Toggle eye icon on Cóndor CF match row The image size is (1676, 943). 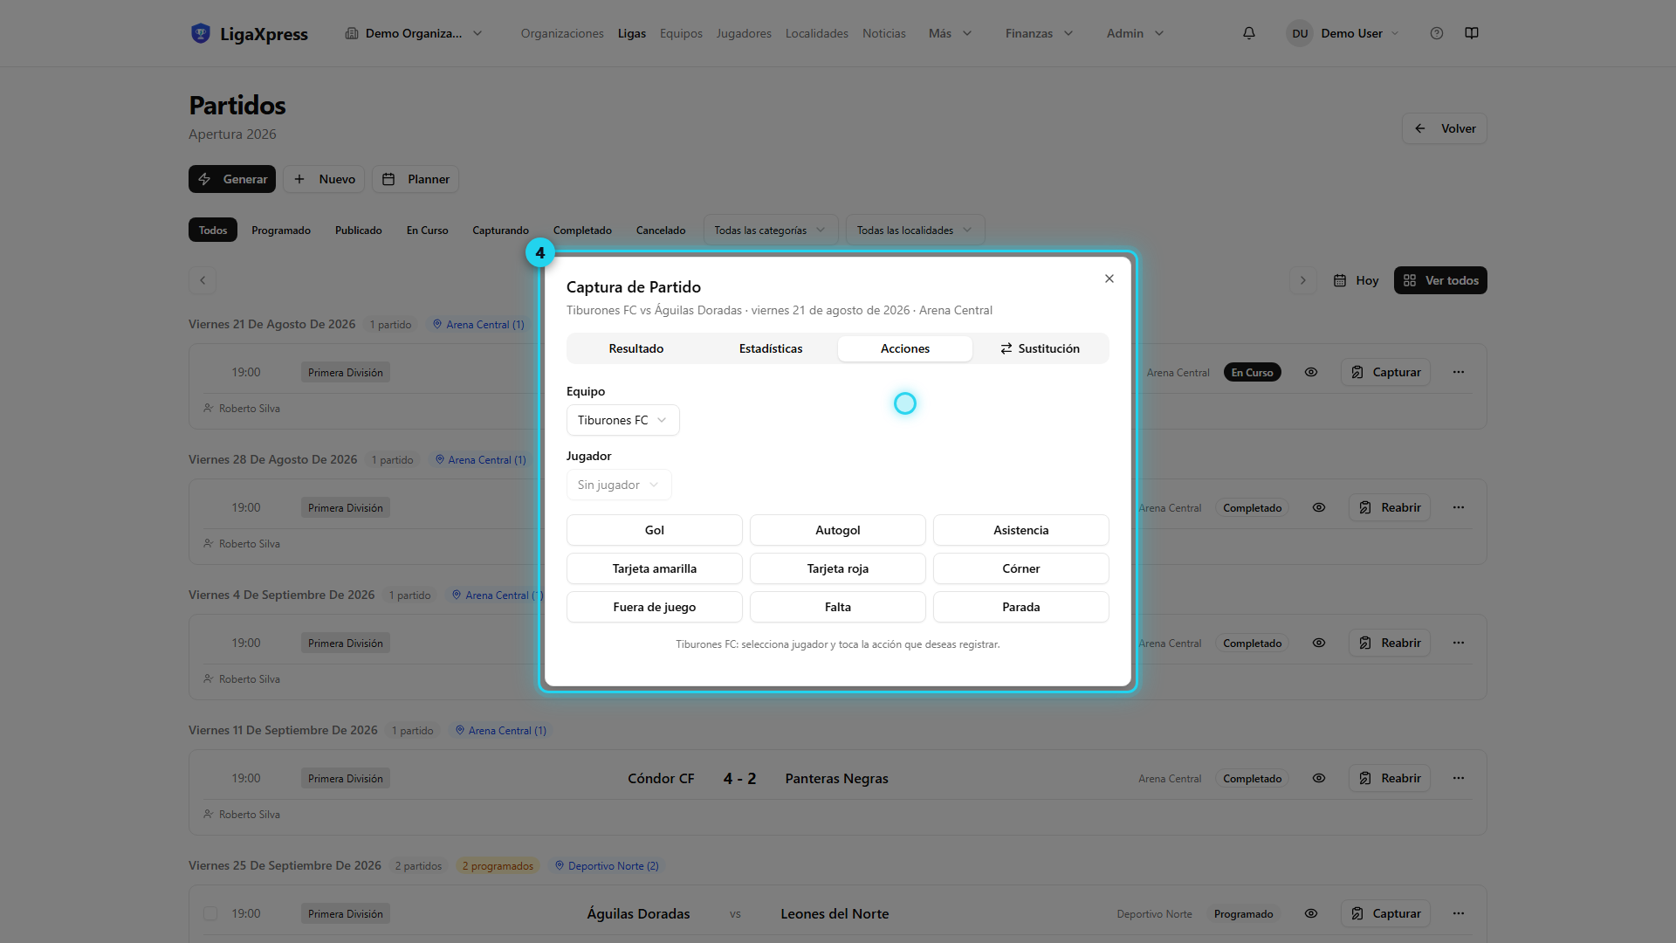tap(1319, 778)
